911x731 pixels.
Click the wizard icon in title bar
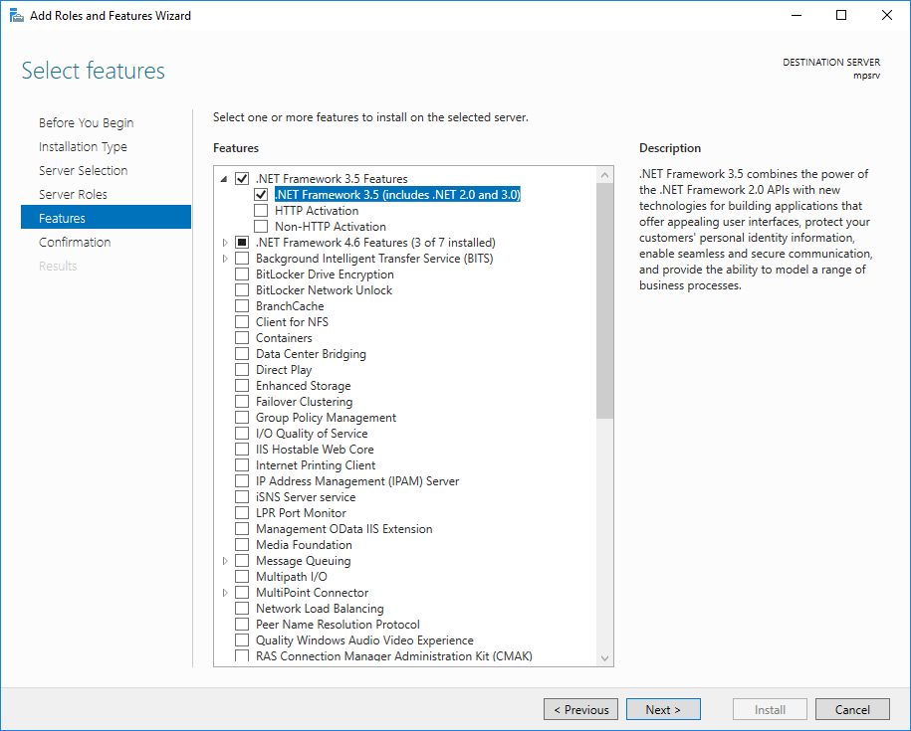[x=17, y=16]
